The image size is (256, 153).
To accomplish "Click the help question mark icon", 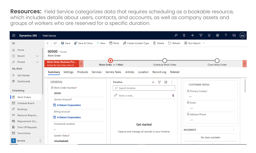I will pos(226,35).
